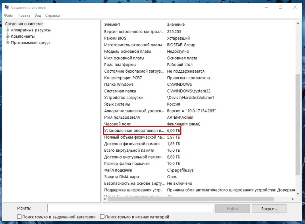Focus the Искать search input field

pyautogui.click(x=130, y=208)
